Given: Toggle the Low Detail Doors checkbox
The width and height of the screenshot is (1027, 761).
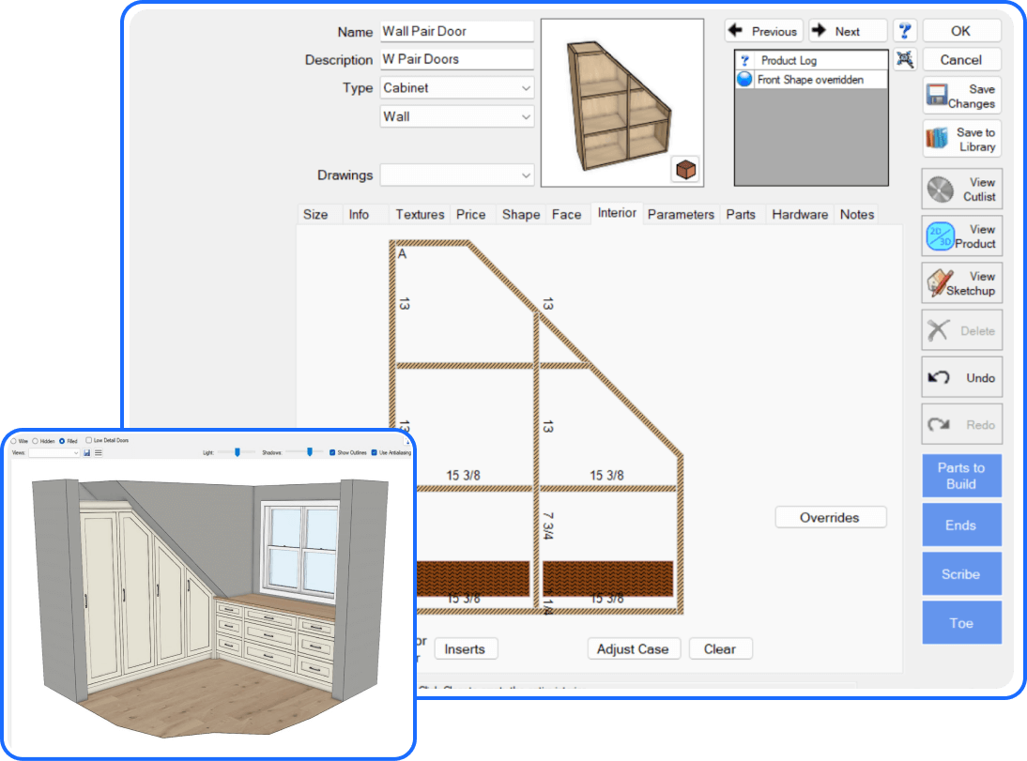Looking at the screenshot, I should click(x=89, y=440).
